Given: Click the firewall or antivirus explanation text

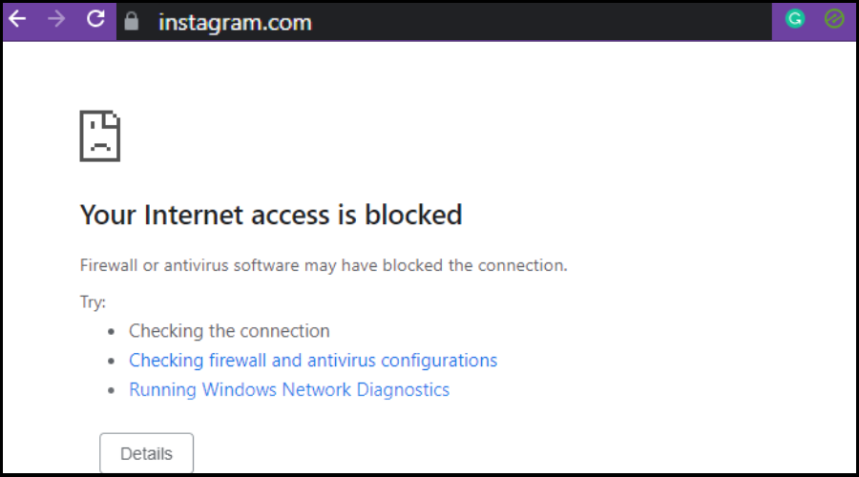Looking at the screenshot, I should click(x=324, y=265).
